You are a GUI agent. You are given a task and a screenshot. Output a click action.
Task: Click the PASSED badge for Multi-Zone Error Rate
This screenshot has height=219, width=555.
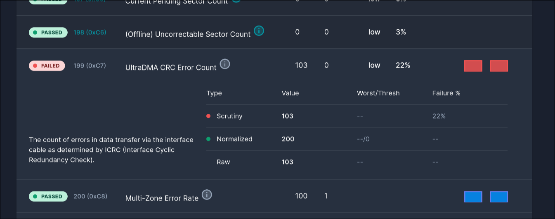[x=48, y=196]
